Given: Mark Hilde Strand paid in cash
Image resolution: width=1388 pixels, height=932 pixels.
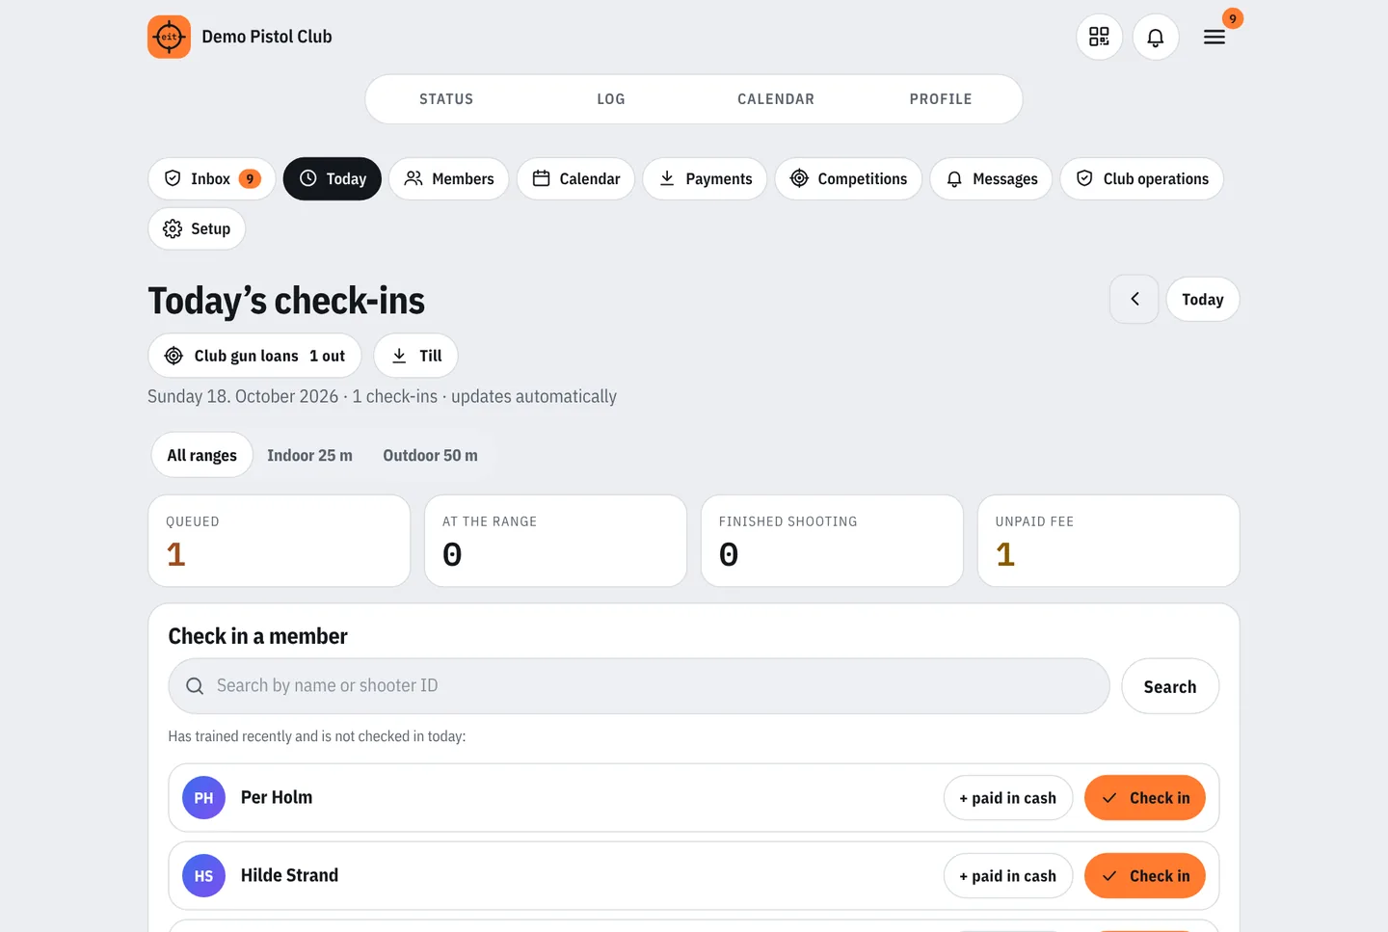Looking at the screenshot, I should tap(1008, 876).
